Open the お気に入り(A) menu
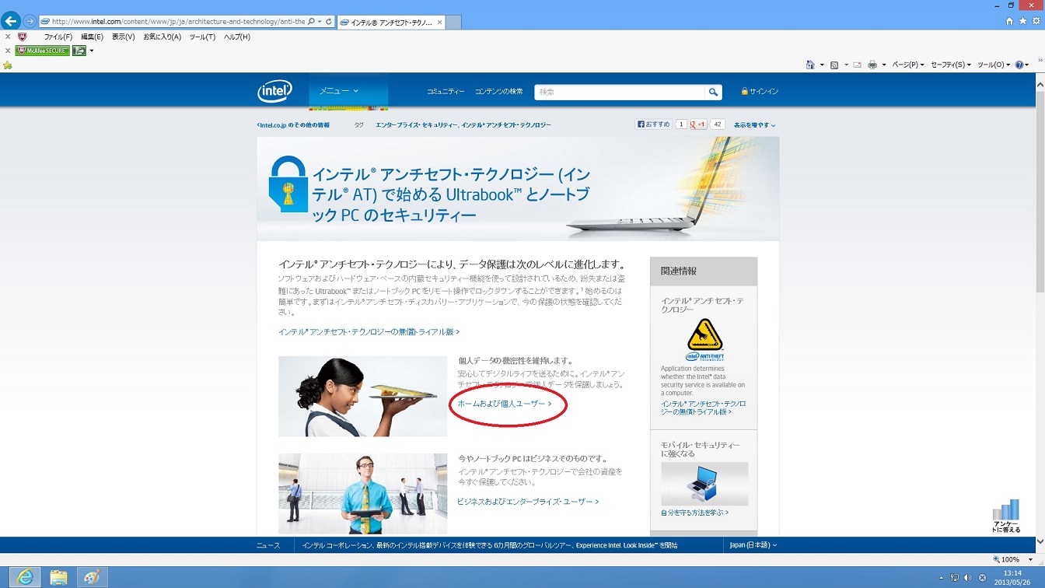Viewport: 1045px width, 588px height. [162, 37]
